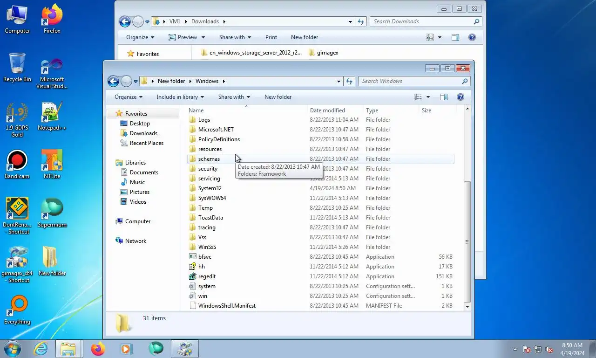Viewport: 596px width, 358px height.
Task: Open the Organize menu in Downloads window
Action: (x=140, y=37)
